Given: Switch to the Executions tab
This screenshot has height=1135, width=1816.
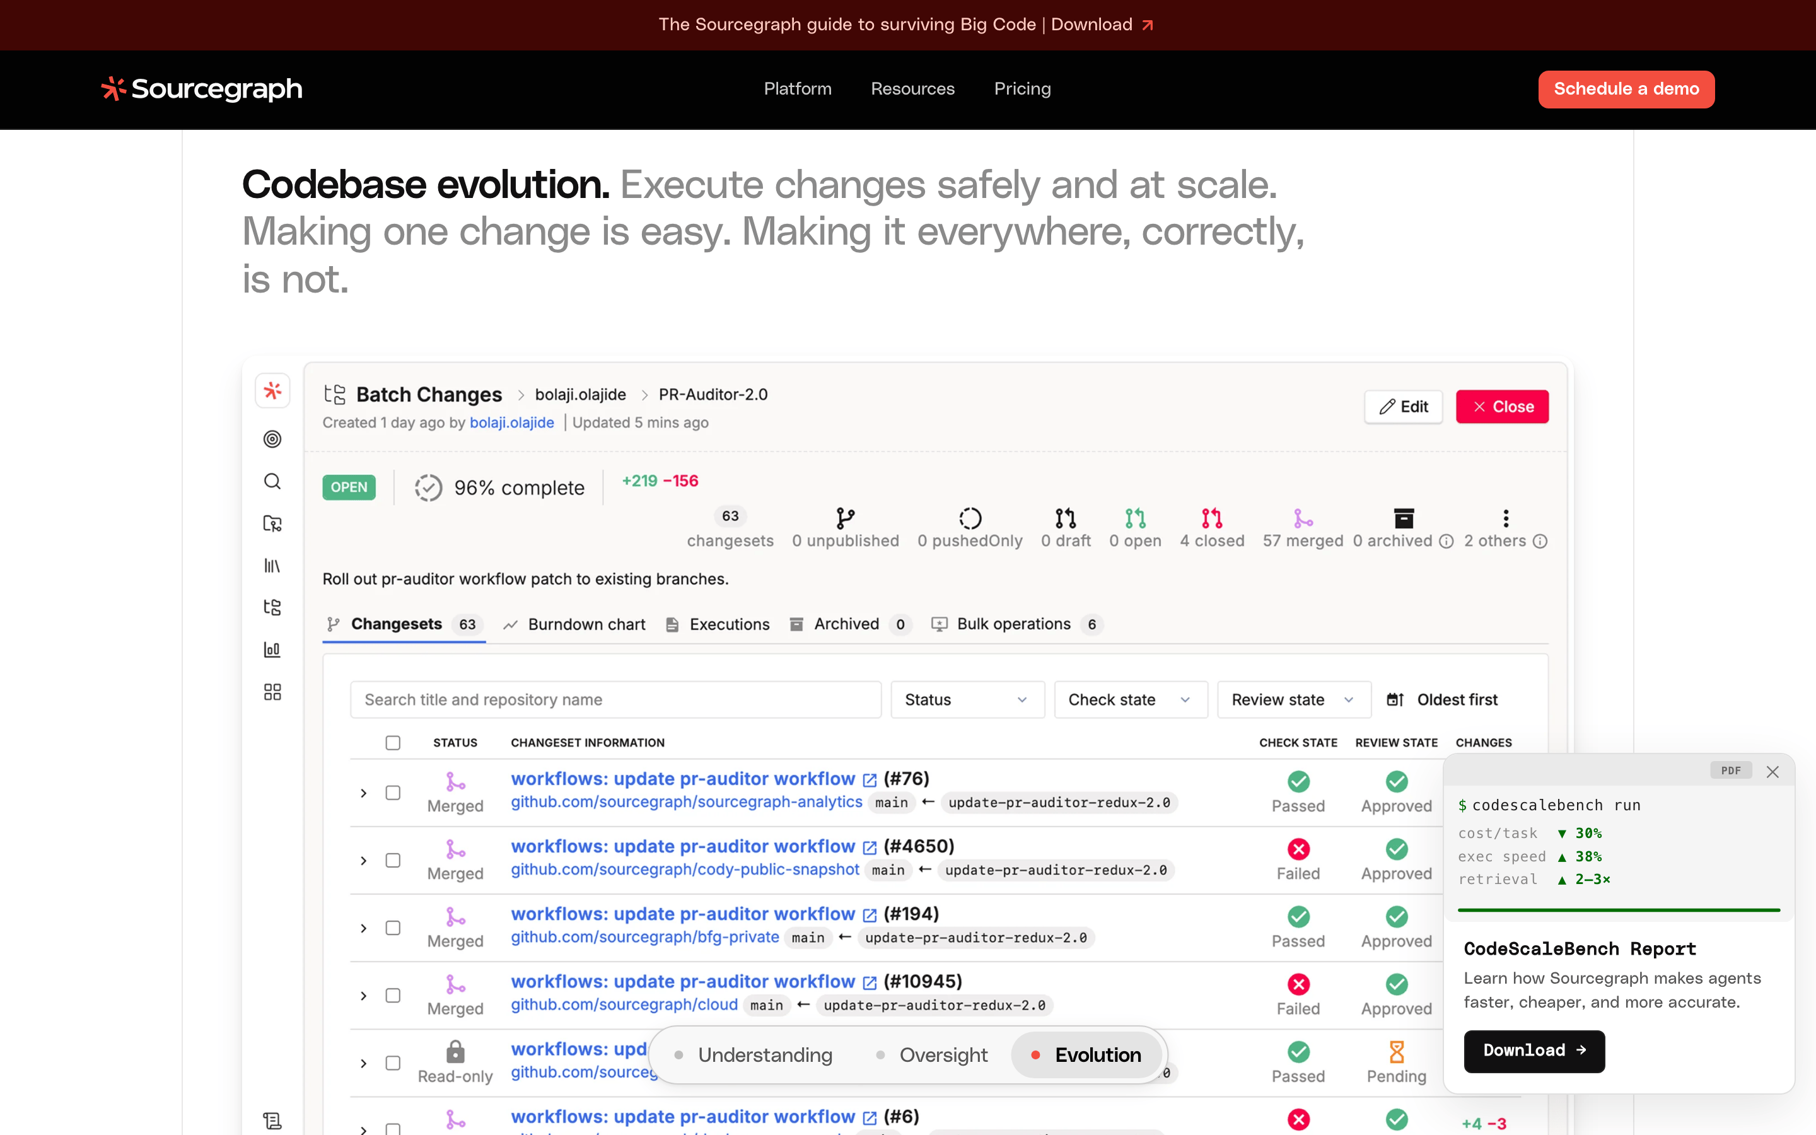Looking at the screenshot, I should (x=718, y=624).
